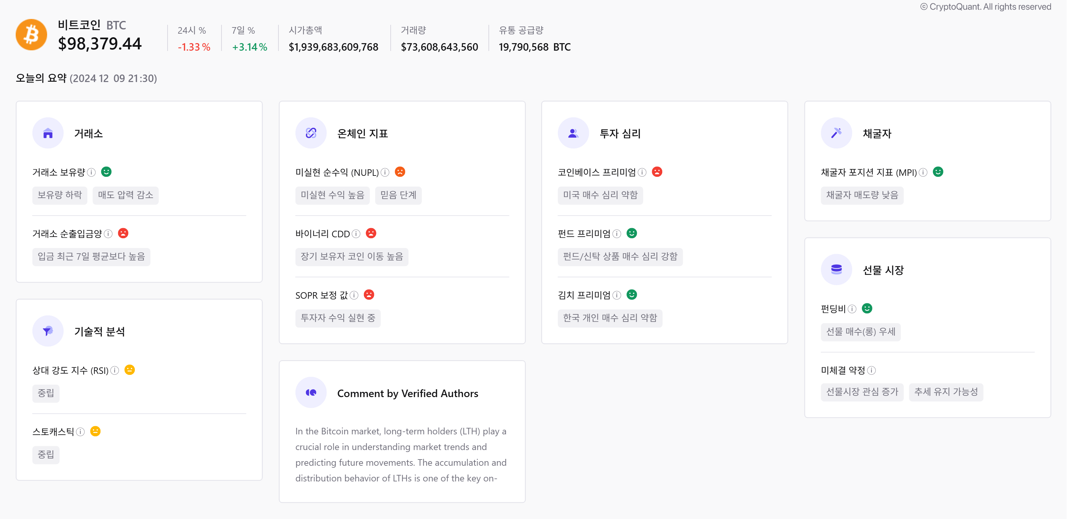Click the green smiley beside 거래소 보유량

106,172
